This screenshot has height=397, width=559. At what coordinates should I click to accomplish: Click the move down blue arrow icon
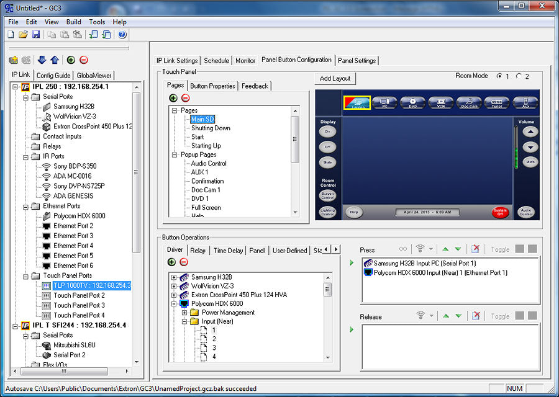coord(42,60)
